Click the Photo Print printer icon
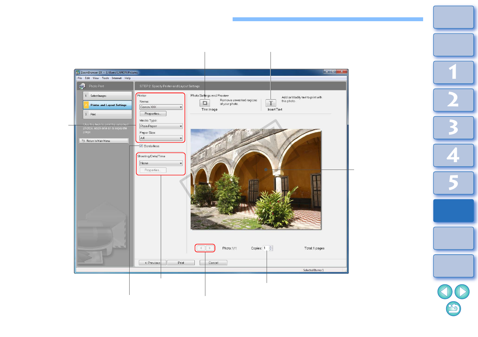The image size is (478, 337). tap(82, 86)
